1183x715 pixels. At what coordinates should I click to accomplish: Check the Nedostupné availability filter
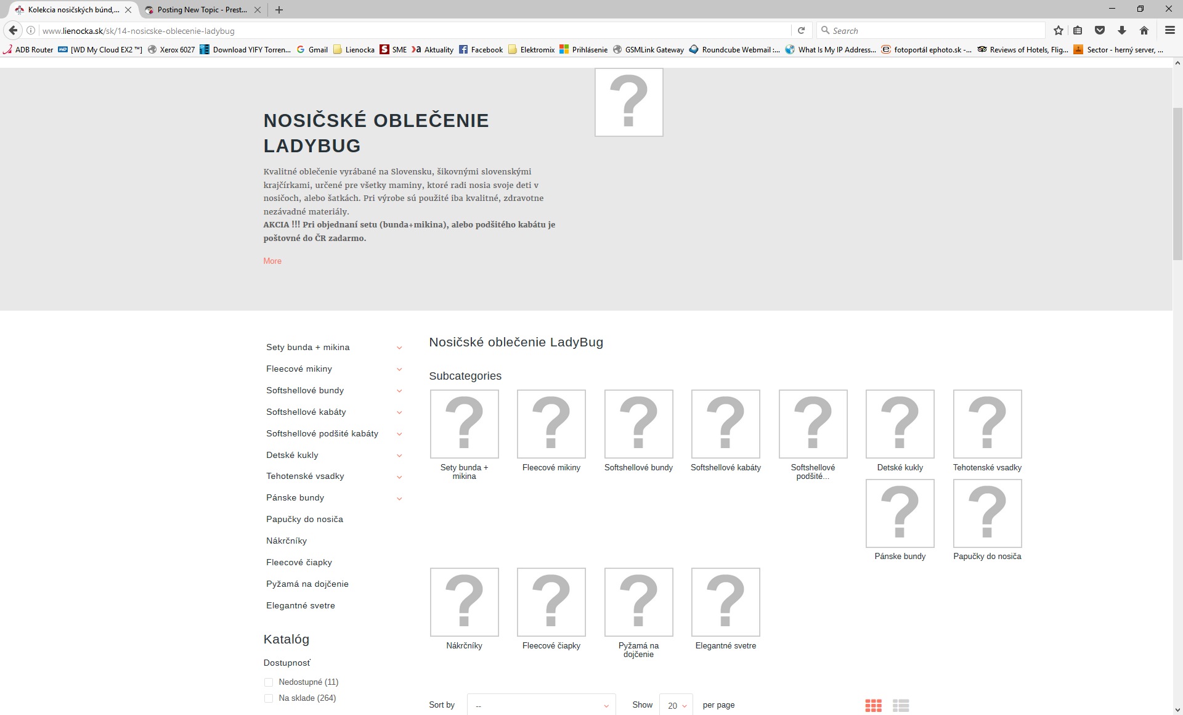pyautogui.click(x=269, y=682)
